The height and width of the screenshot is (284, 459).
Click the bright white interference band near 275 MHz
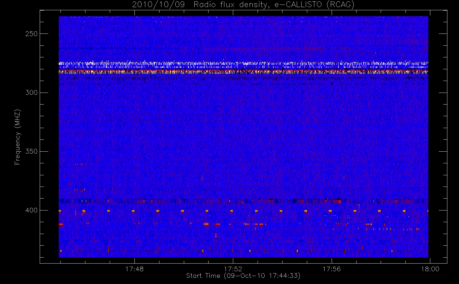tap(243, 64)
